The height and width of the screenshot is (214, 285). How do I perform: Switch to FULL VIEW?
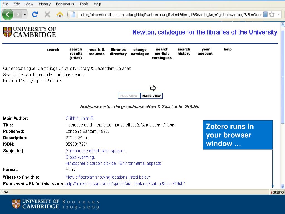tap(129, 96)
